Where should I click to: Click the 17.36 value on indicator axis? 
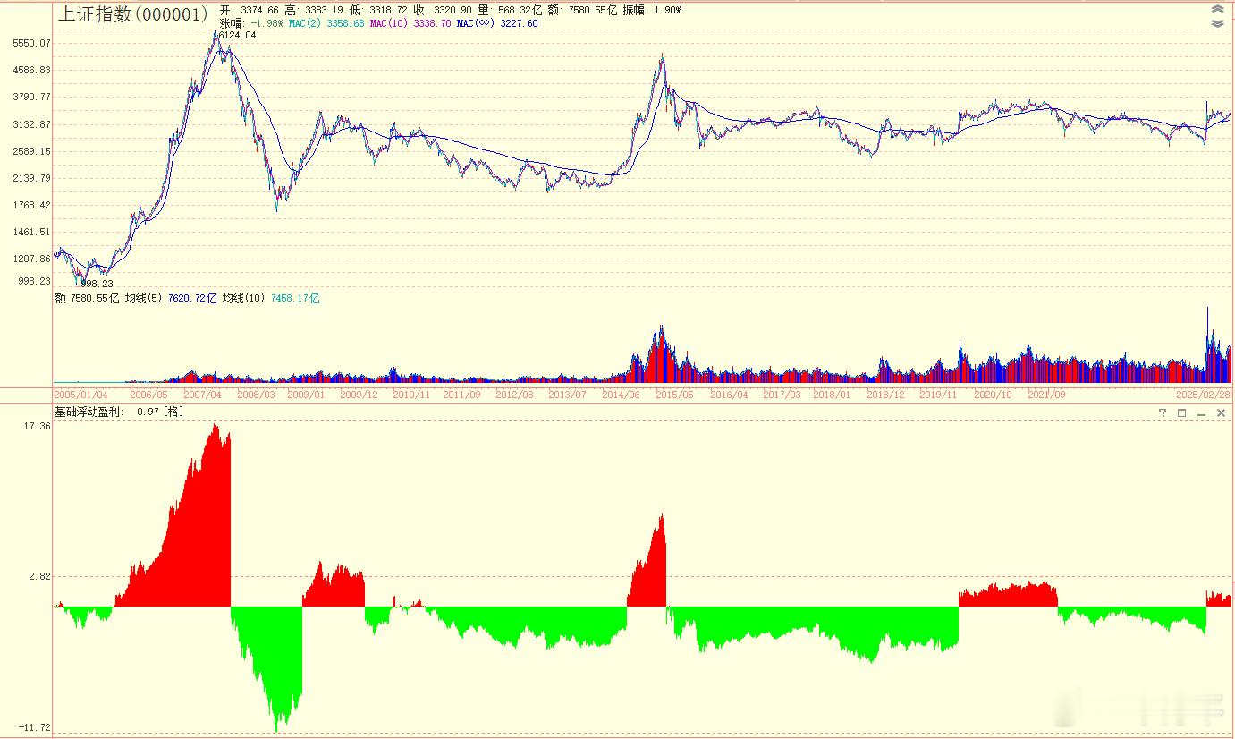point(38,426)
